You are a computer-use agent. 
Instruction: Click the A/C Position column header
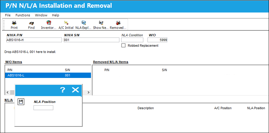(223, 108)
